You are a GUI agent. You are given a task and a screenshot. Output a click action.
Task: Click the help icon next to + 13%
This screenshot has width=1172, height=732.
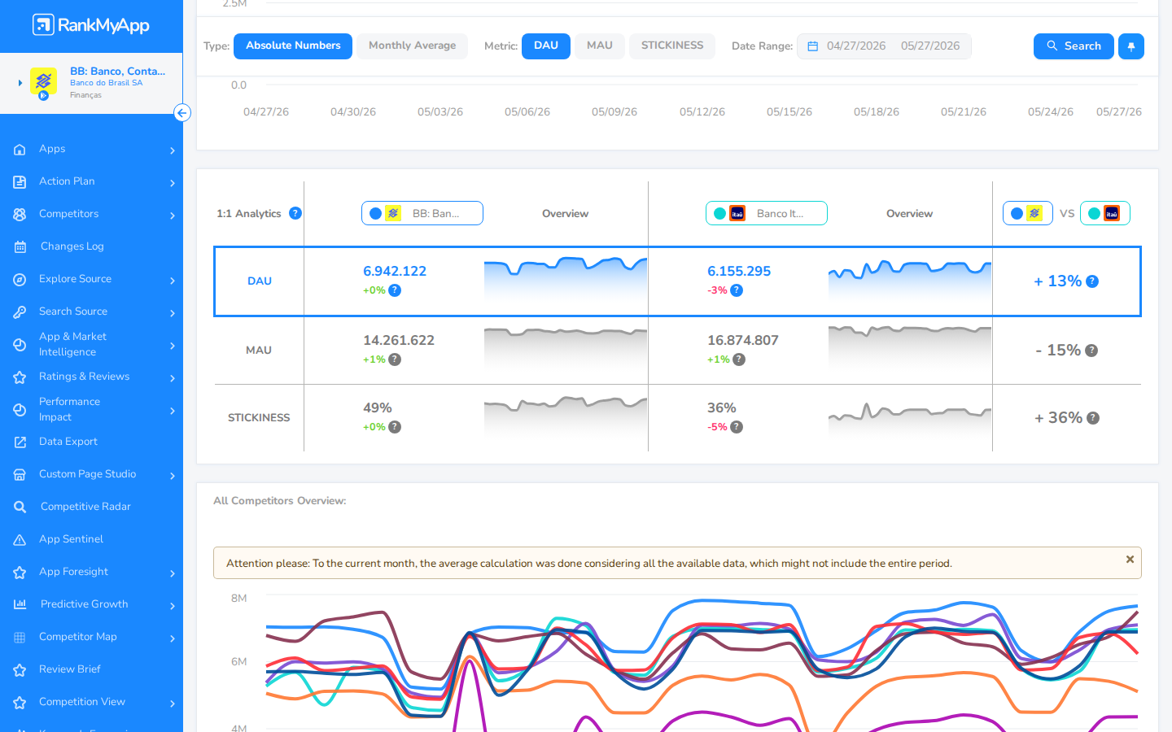1092,281
